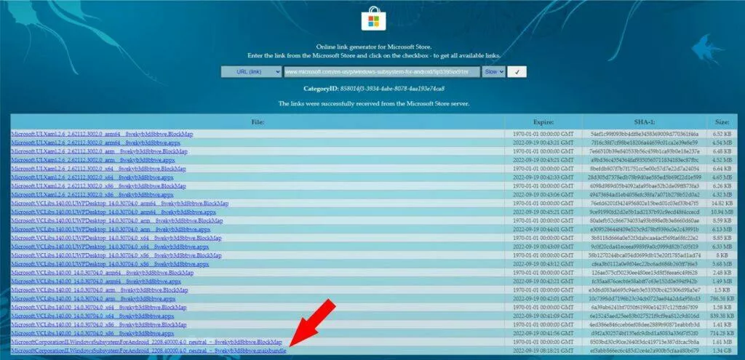
Task: Open the VCLibs.140.00_14.0.30704.0 arm BlockMap link
Action: [99, 289]
